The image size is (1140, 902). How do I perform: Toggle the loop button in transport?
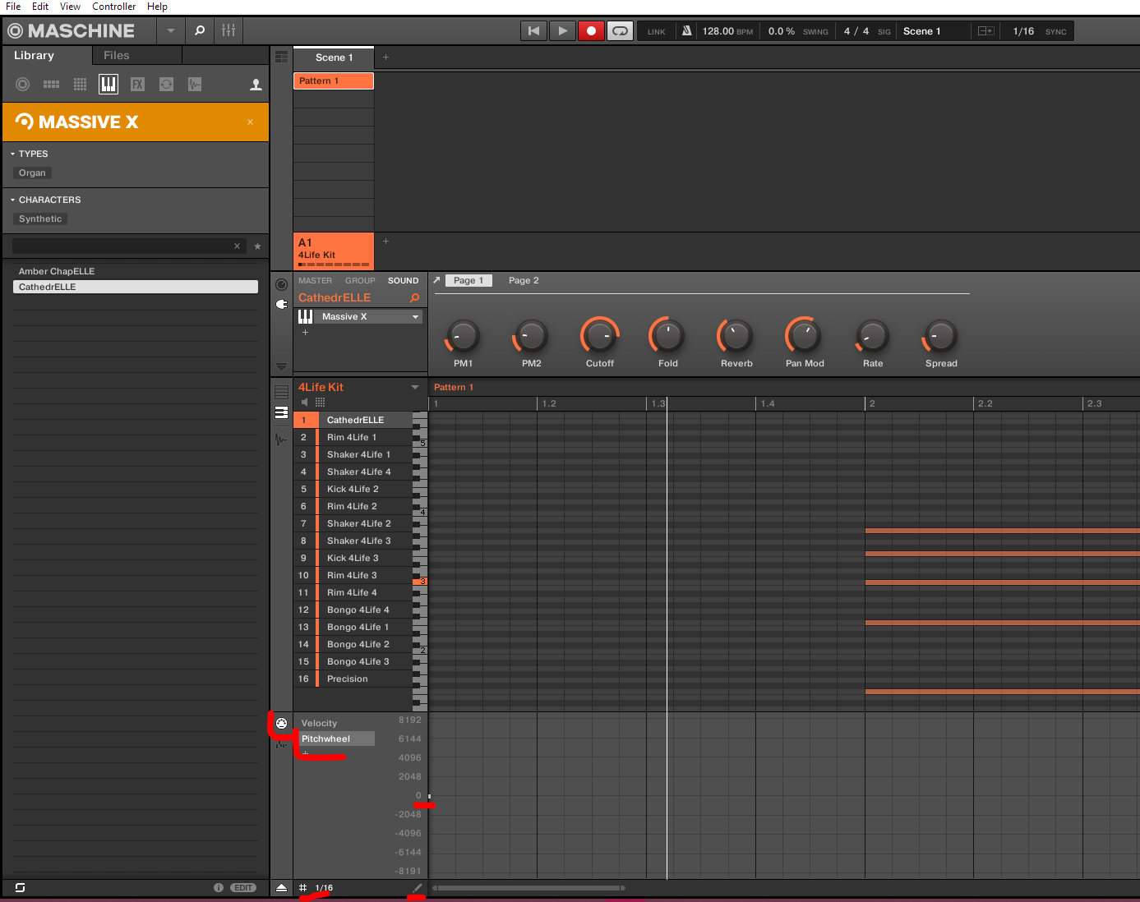click(620, 31)
